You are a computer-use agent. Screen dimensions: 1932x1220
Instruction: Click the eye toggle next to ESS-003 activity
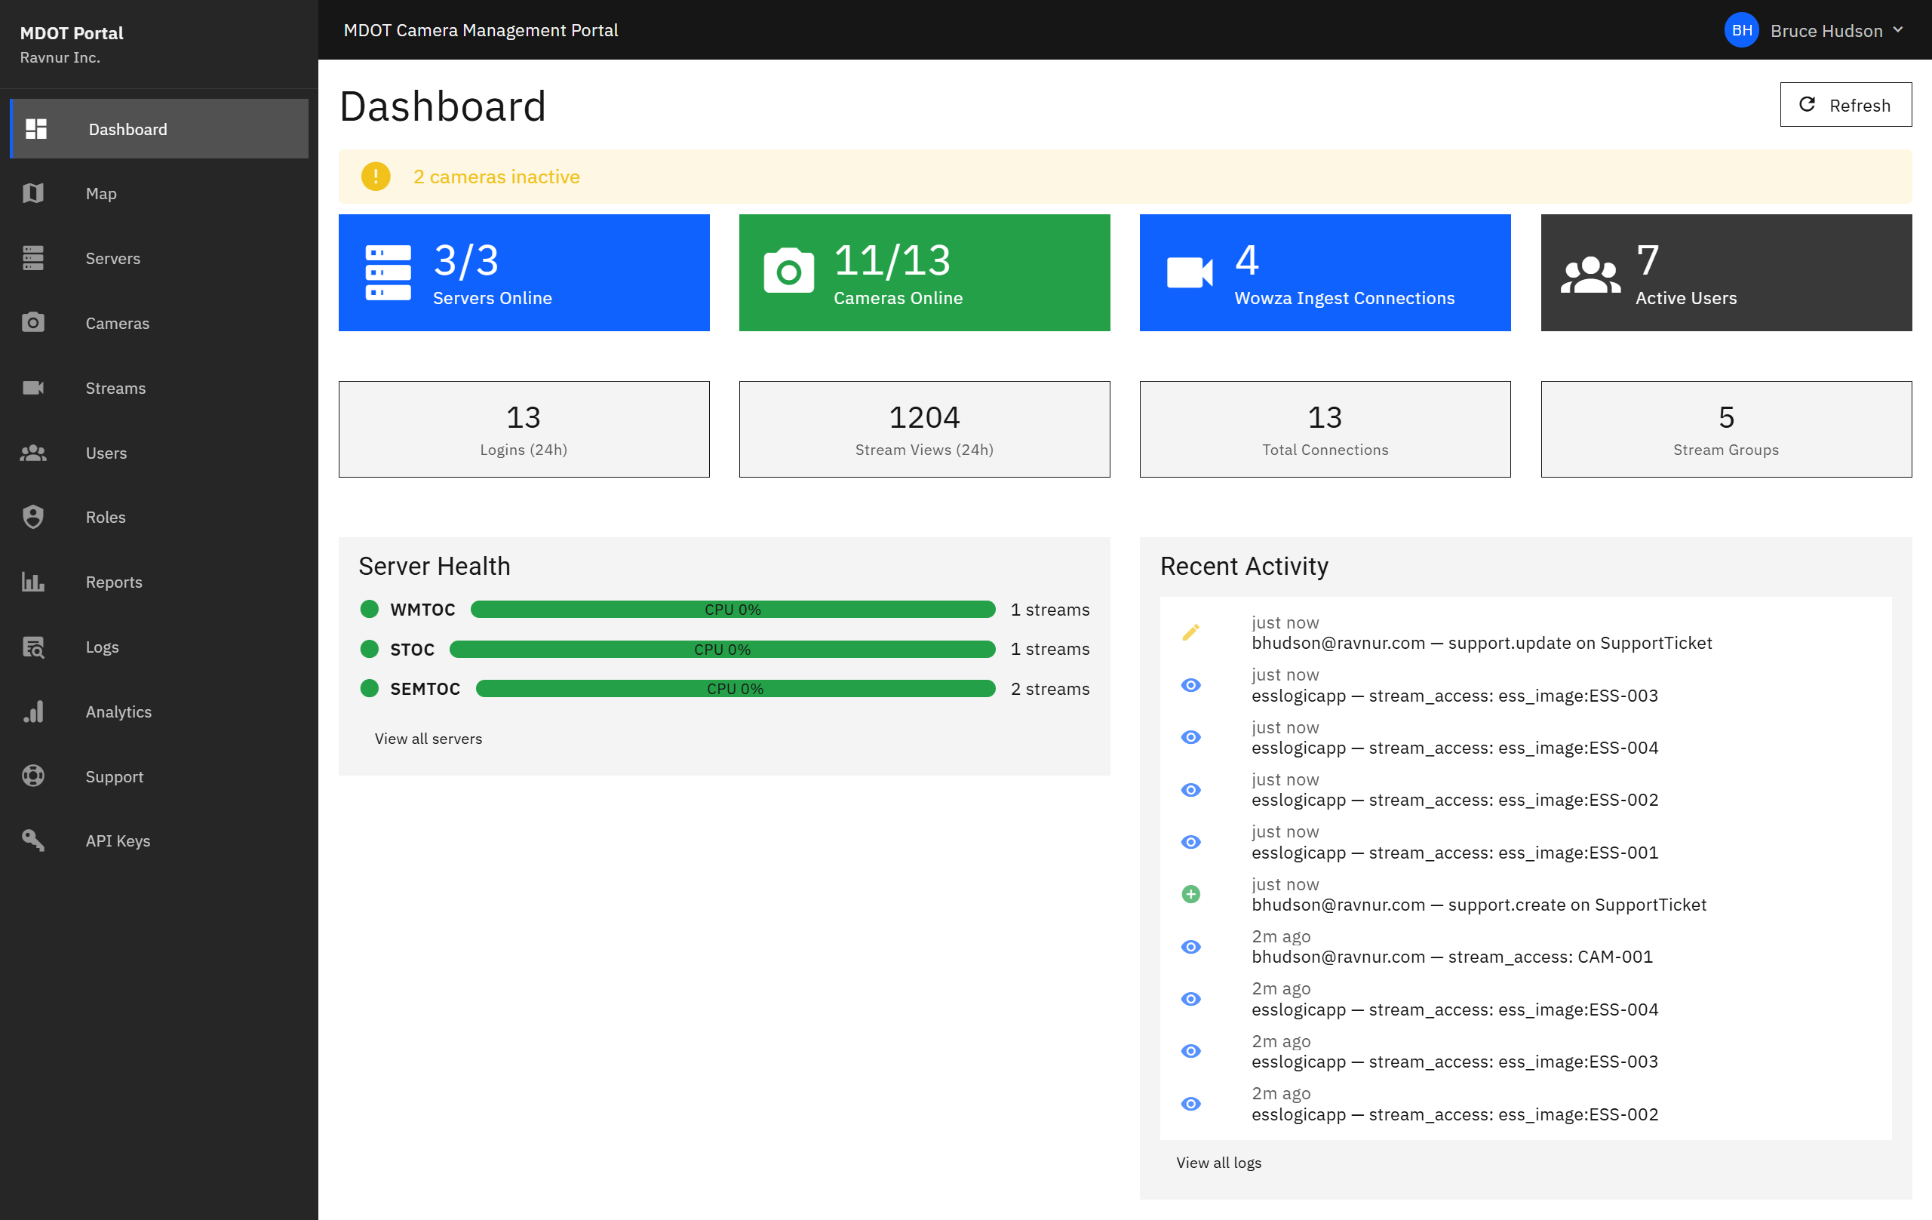[1190, 684]
